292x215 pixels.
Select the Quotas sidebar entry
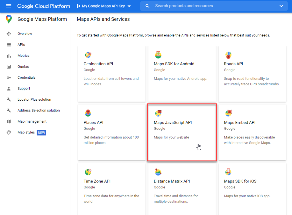pos(23,66)
